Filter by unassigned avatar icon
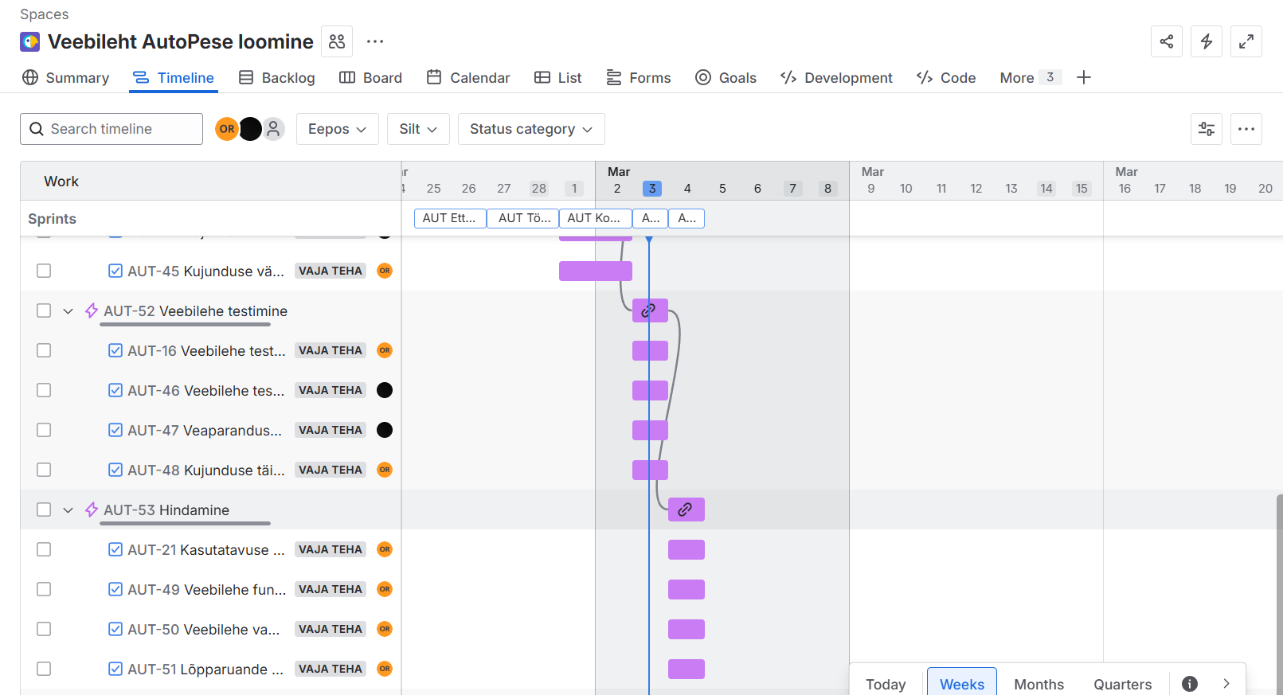Screen dimensions: 1283x695 point(274,129)
